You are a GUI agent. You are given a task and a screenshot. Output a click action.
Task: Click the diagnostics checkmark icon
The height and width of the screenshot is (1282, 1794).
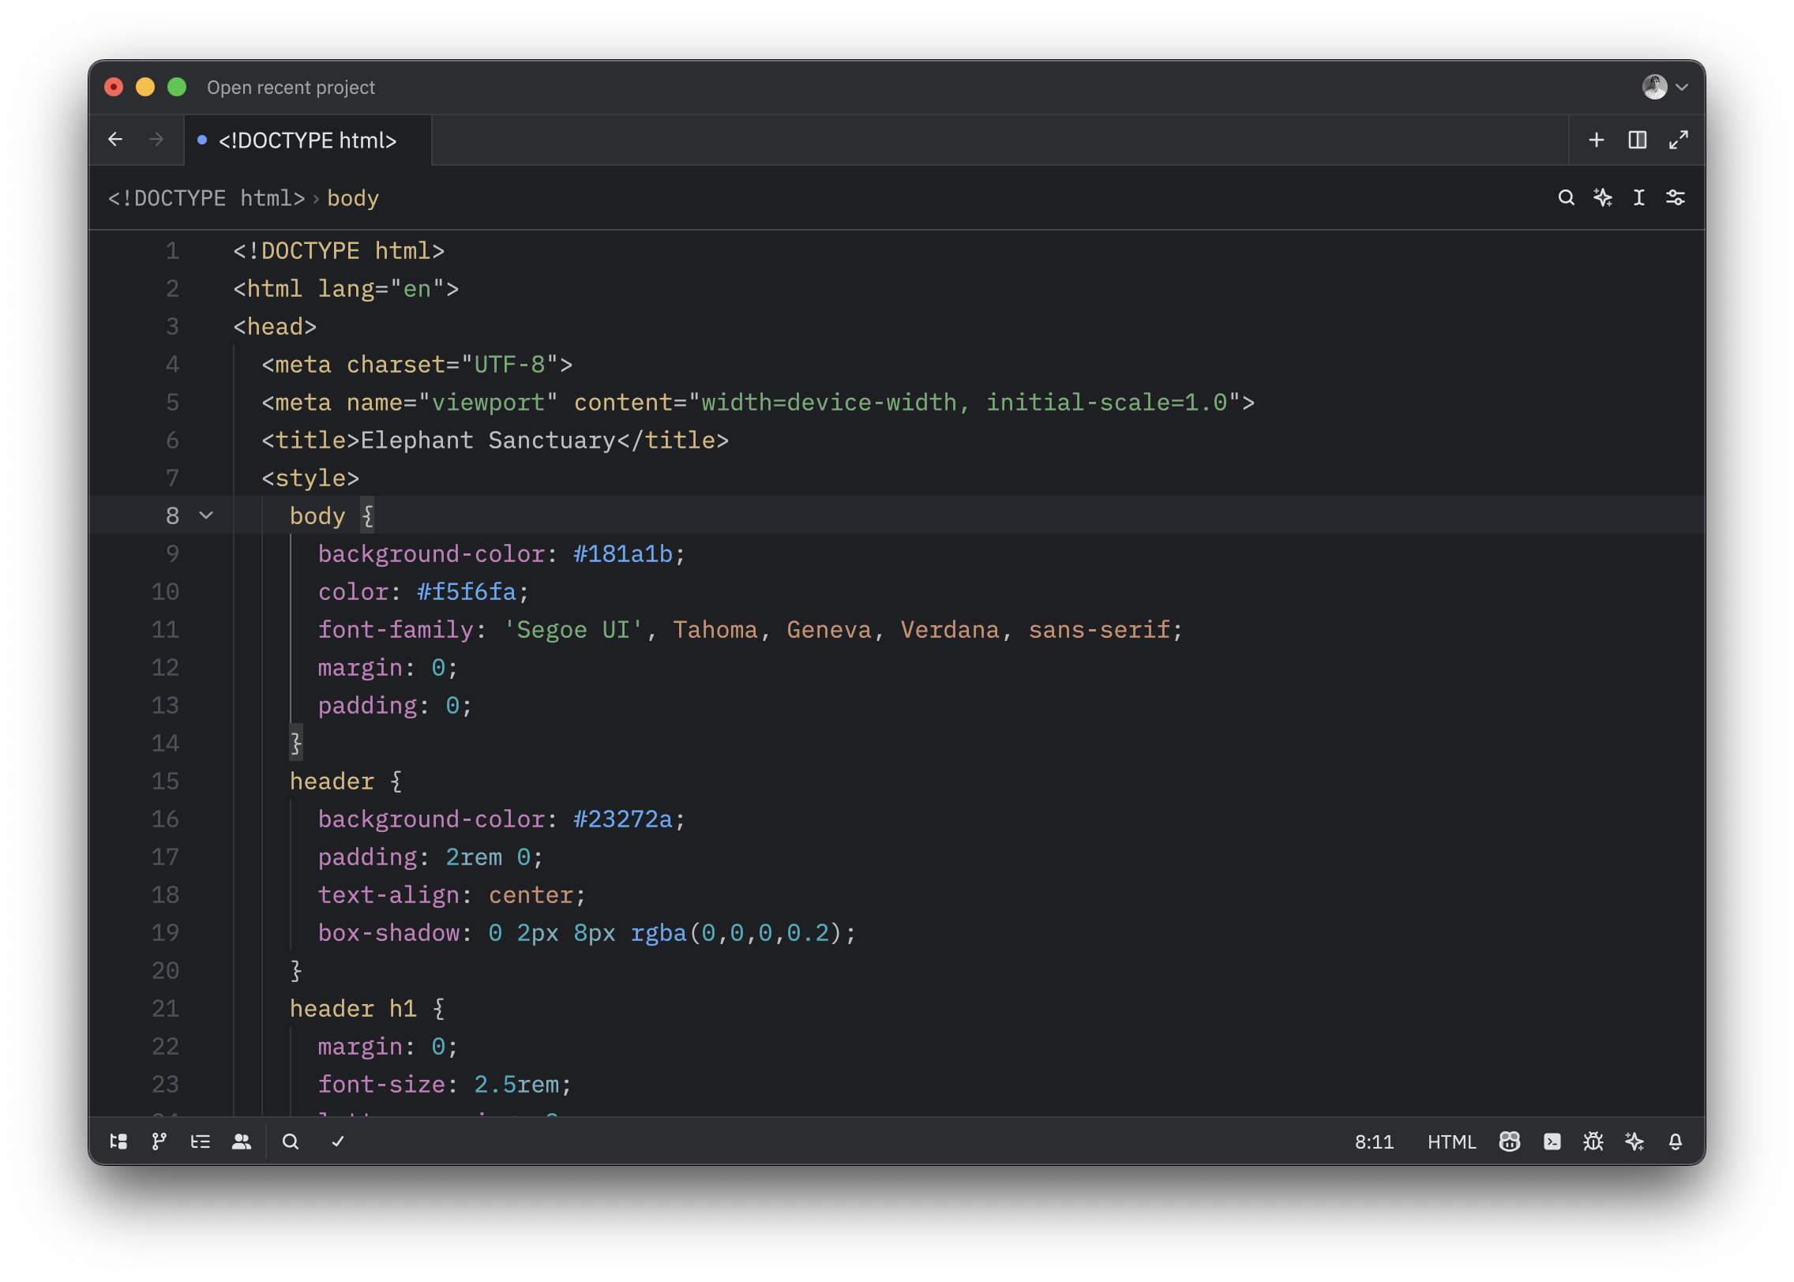pyautogui.click(x=338, y=1141)
